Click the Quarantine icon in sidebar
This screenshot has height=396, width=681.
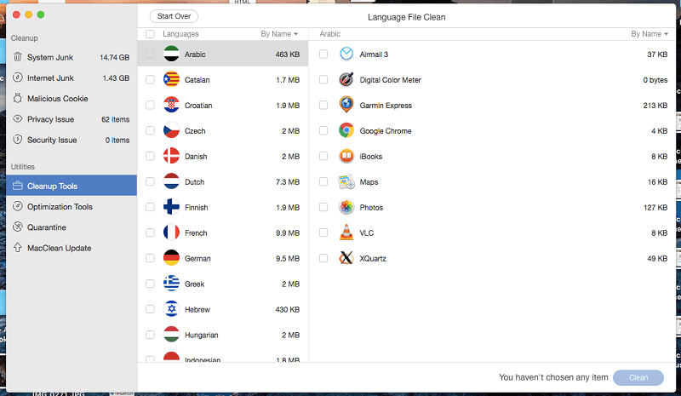tap(17, 227)
